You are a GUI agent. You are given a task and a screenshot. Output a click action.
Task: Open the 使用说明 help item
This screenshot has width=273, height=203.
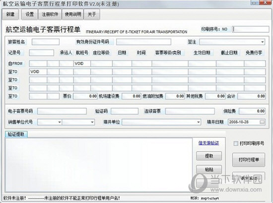pos(73,14)
